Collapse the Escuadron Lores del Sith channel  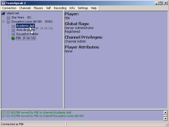(x=3, y=22)
